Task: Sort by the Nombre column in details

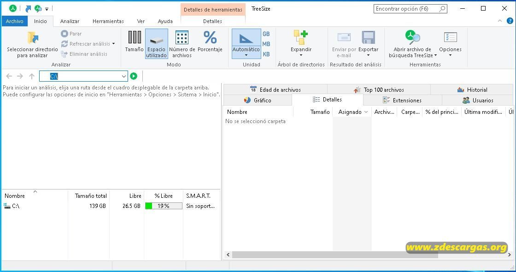Action: click(x=258, y=112)
